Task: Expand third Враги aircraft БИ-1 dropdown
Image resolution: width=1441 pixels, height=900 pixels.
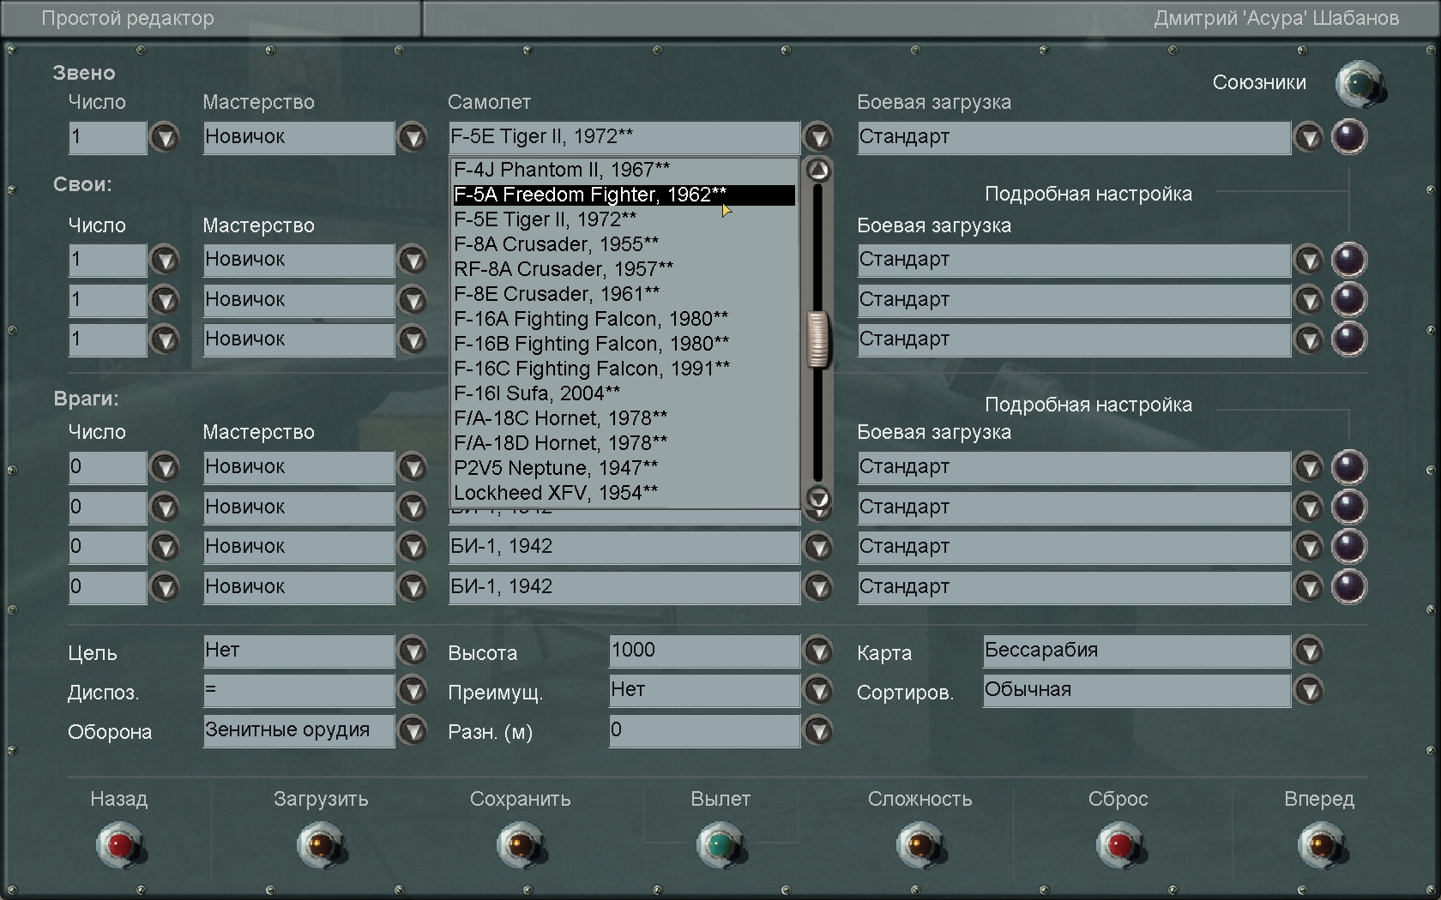Action: coord(818,547)
